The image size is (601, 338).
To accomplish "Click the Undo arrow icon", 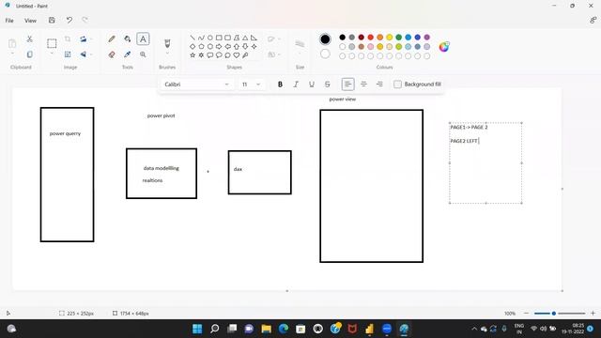I will coord(69,21).
